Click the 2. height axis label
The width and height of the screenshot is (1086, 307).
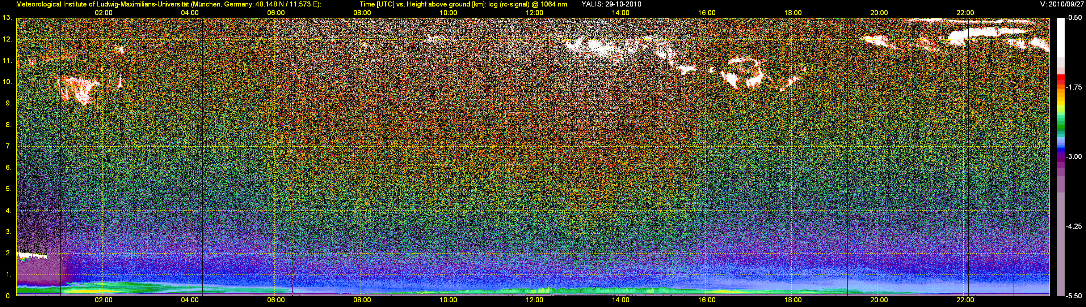point(8,253)
